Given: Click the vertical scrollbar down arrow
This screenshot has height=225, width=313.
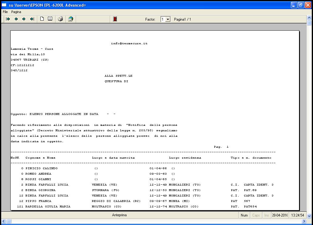Looking at the screenshot, I should pyautogui.click(x=309, y=216).
